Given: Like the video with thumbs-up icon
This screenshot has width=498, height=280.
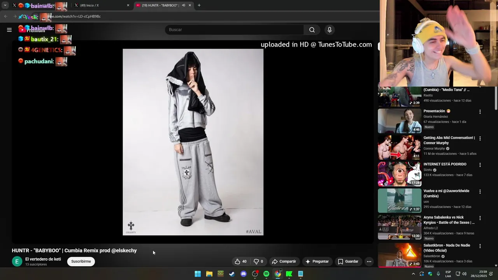Looking at the screenshot, I should [x=241, y=261].
